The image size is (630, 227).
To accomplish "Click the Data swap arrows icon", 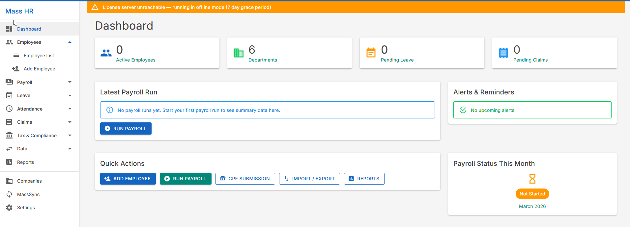I will point(9,149).
